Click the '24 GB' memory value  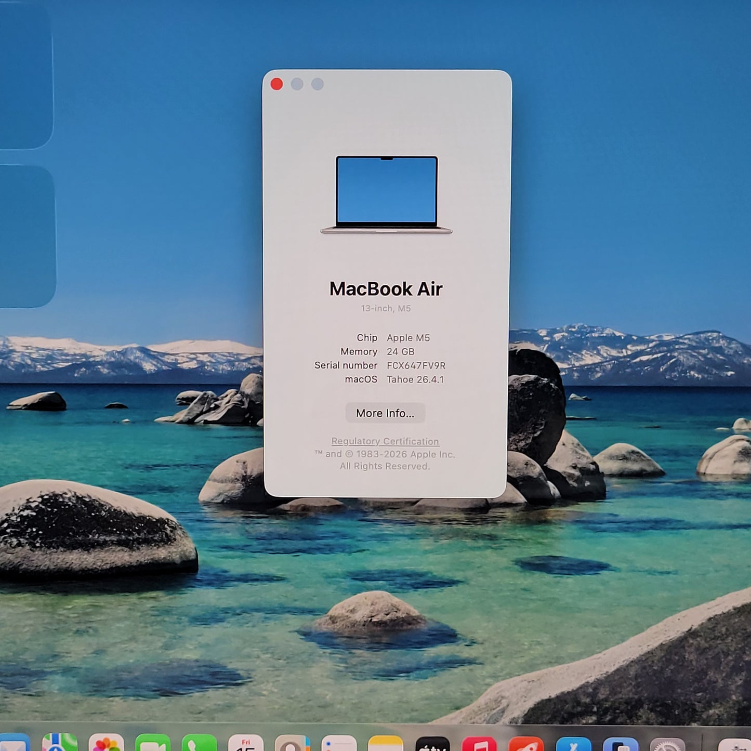400,352
